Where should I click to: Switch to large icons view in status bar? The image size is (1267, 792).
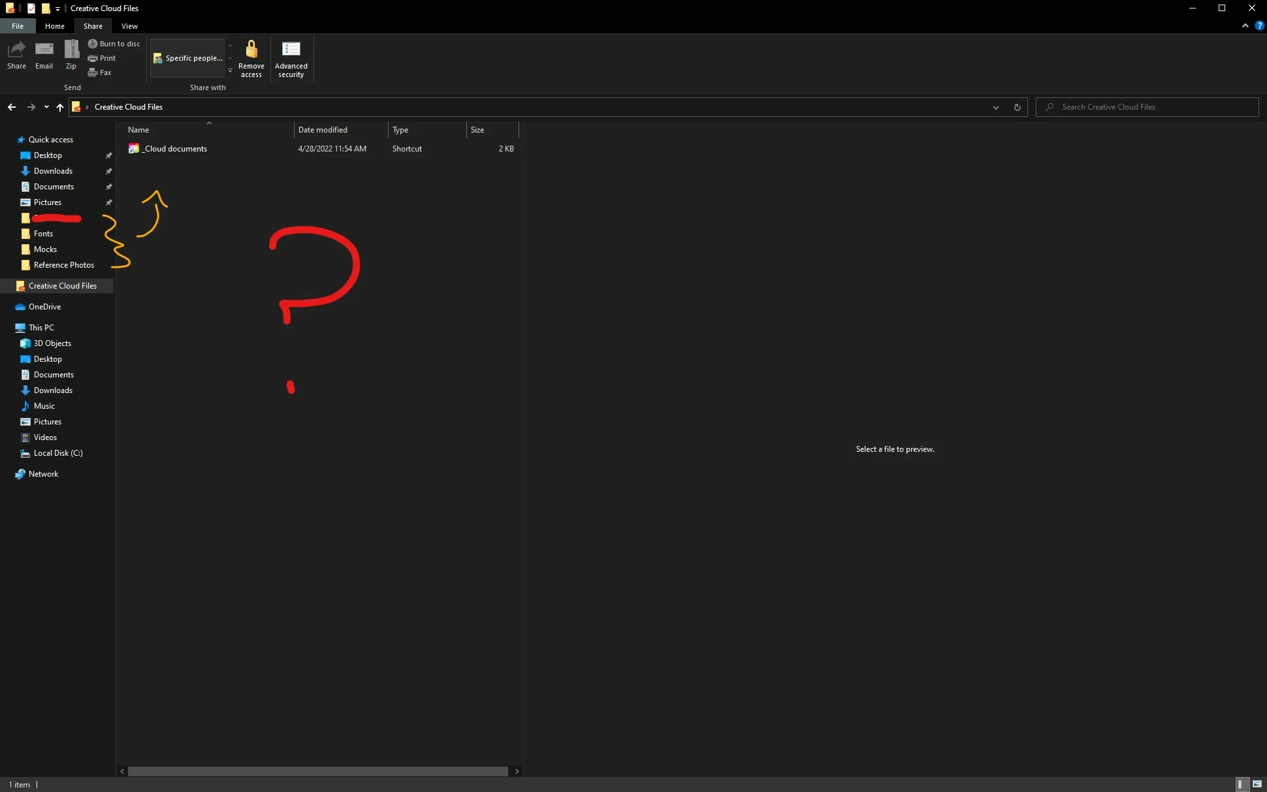point(1257,784)
